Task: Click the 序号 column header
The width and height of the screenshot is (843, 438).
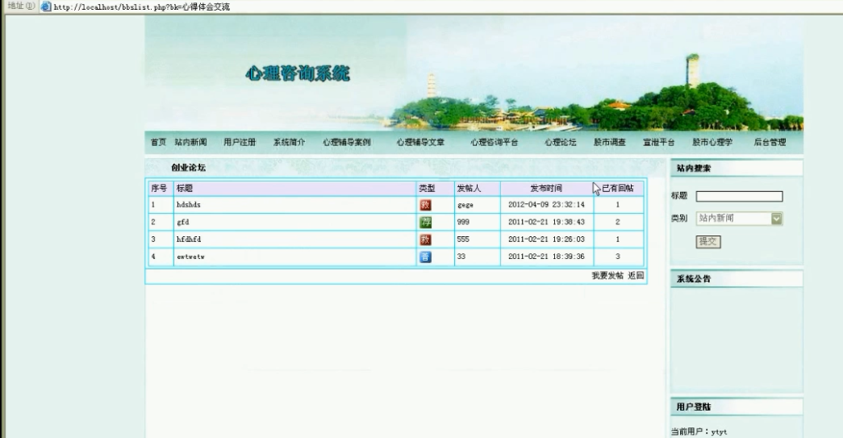Action: (159, 188)
